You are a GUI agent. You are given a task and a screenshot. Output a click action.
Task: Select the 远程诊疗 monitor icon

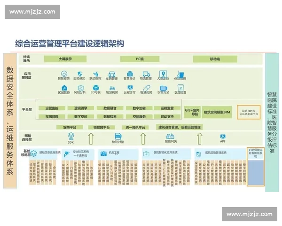[130, 88]
